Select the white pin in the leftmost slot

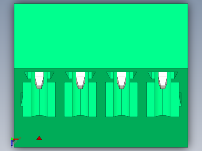click(39, 80)
